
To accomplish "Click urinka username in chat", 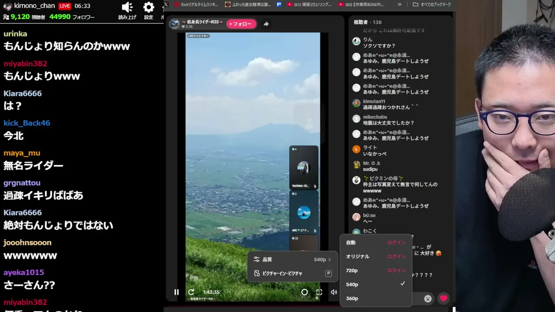I will 15,34.
